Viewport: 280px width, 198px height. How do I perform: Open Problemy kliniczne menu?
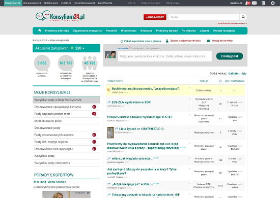[x=57, y=30]
